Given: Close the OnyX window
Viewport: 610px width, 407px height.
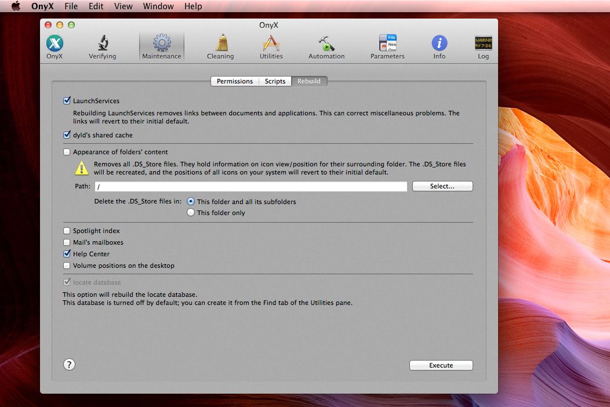Looking at the screenshot, I should (x=48, y=25).
